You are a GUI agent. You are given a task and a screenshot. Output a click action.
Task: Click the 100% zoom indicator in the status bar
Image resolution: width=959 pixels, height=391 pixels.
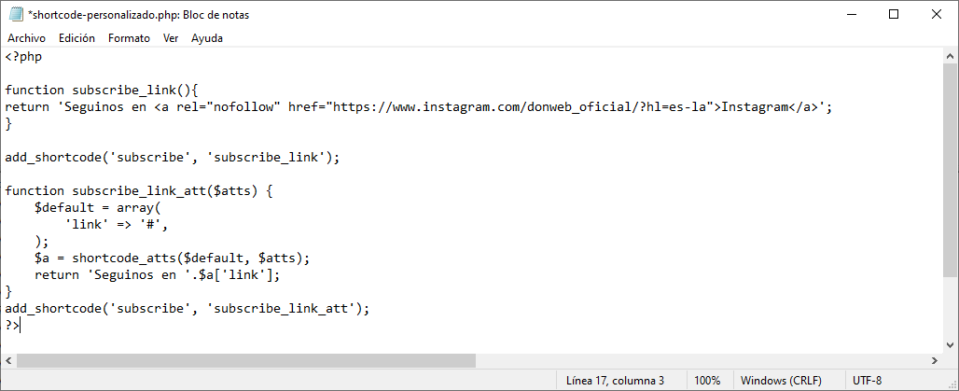(707, 381)
